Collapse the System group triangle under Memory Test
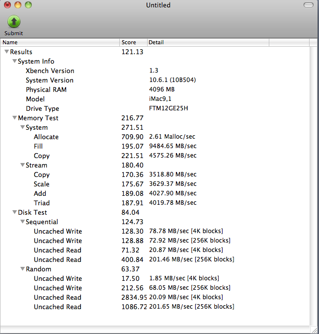This screenshot has width=319, height=334. pos(22,127)
